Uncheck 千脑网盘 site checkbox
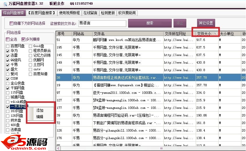Viewport: 246px width, 151px height. pos(8,88)
